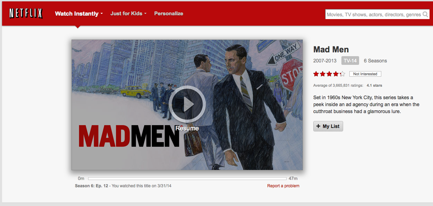This screenshot has width=433, height=206.
Task: Go to the Personalize menu item
Action: (x=169, y=14)
